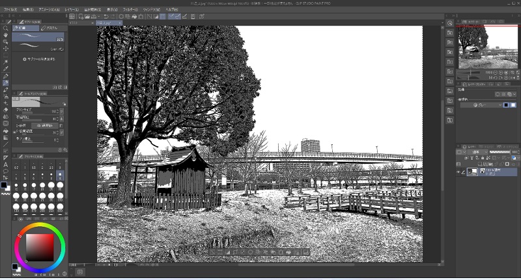Open CLIP STUDIO launcher icon in toolbar
The image size is (521, 280).
coord(72,16)
